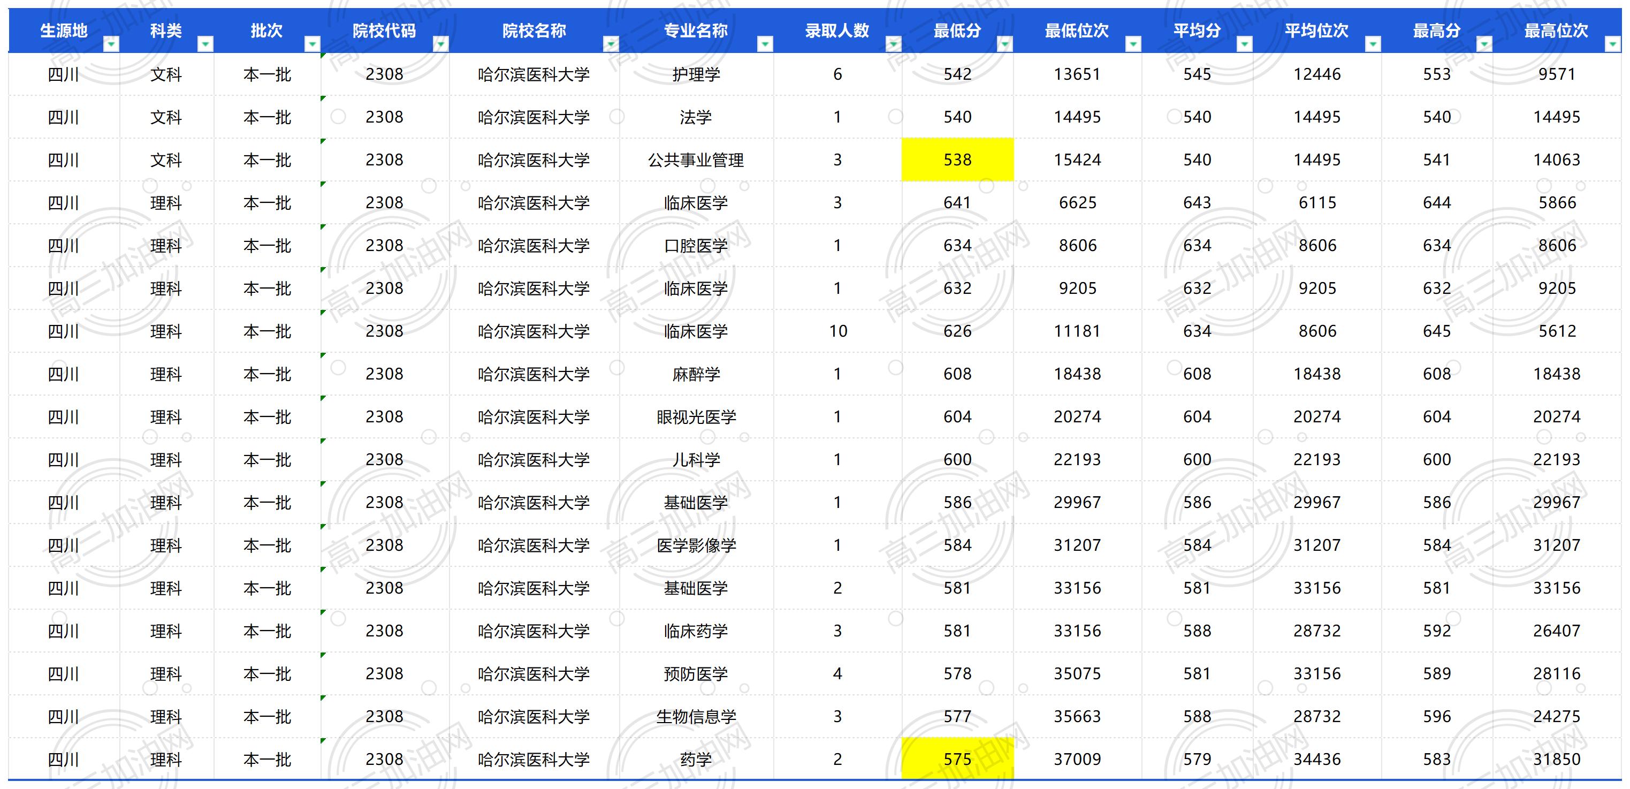
Task: Select the lowest rank cell 13651
Action: coord(1078,74)
